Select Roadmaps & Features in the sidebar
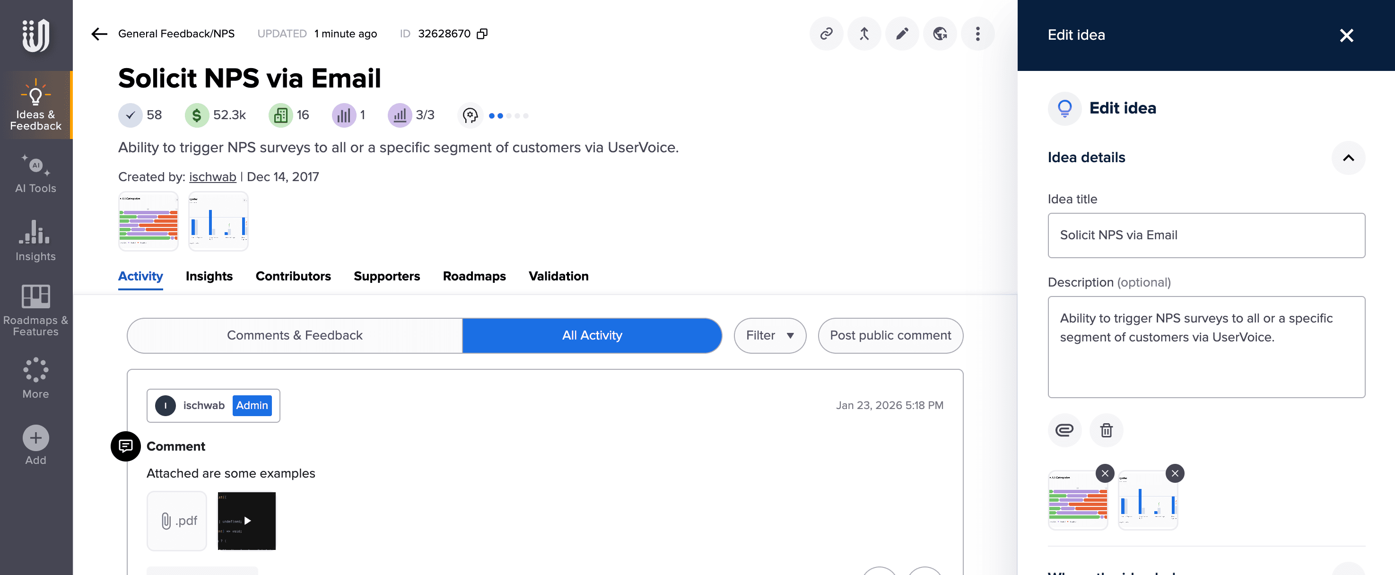 (x=35, y=310)
